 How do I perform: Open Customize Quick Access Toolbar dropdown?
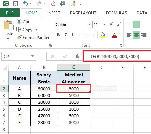click(80, 4)
